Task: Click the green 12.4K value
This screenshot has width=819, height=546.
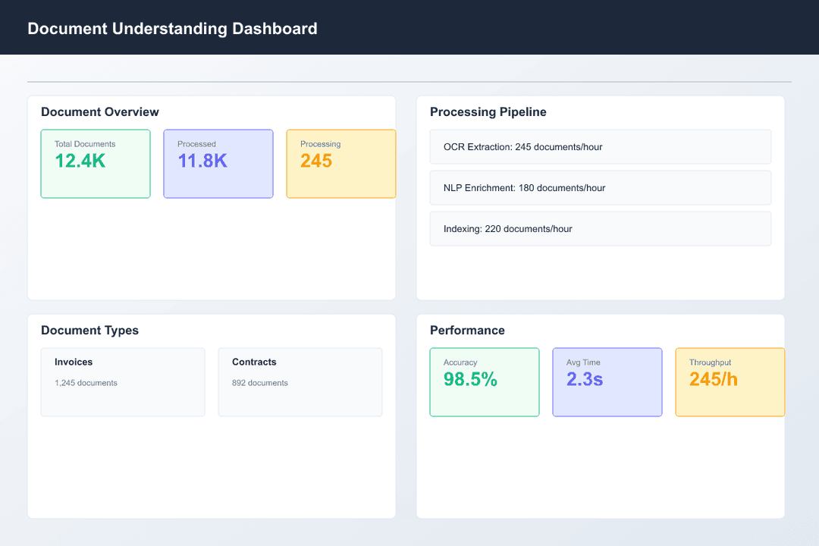Action: [x=80, y=161]
